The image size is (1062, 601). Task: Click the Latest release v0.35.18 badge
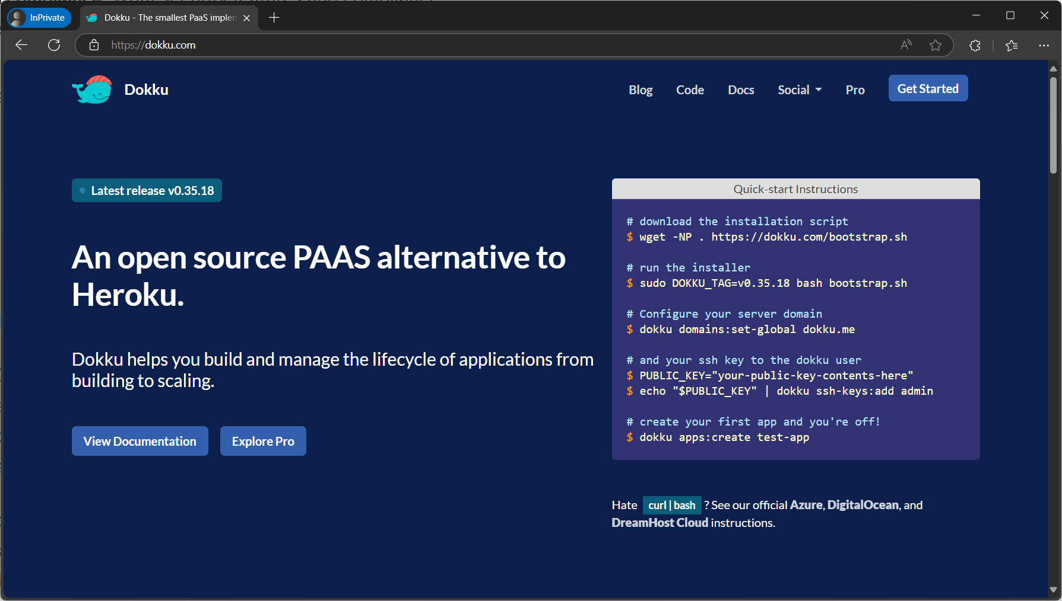click(146, 190)
